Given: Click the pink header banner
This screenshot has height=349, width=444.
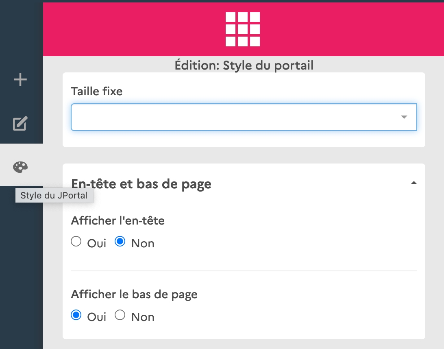Looking at the screenshot, I should [346, 29].
